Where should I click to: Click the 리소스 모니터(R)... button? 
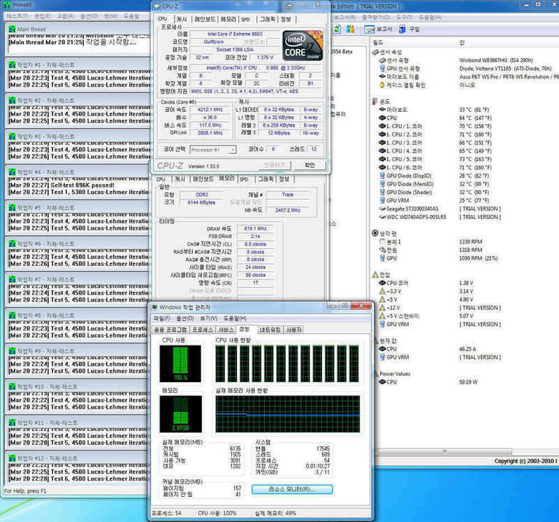[x=292, y=489]
